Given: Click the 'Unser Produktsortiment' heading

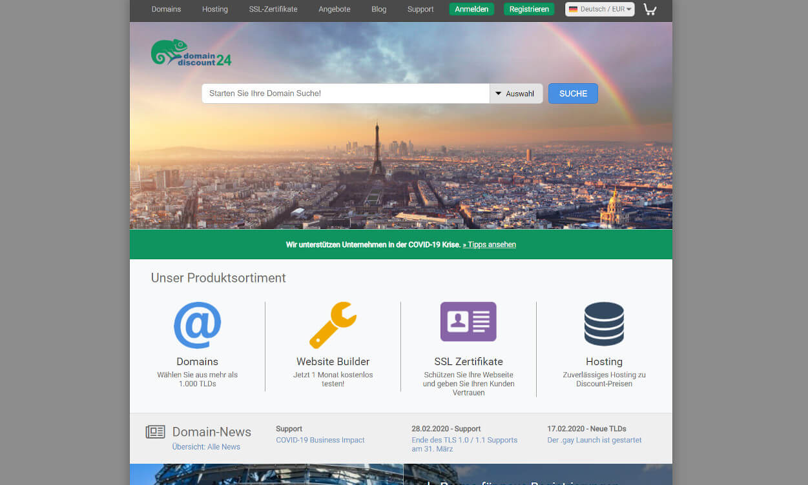Looking at the screenshot, I should pos(218,278).
